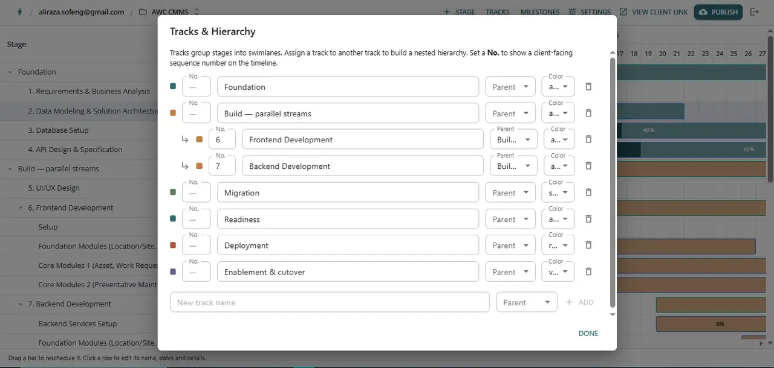Image resolution: width=774 pixels, height=368 pixels.
Task: Edit the Migration track name field
Action: [348, 192]
